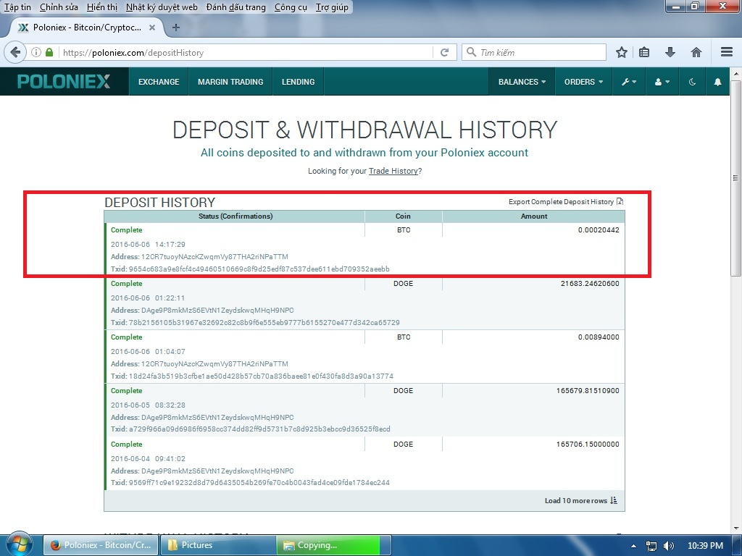Open the network tray icon
The image size is (742, 556).
point(651,546)
